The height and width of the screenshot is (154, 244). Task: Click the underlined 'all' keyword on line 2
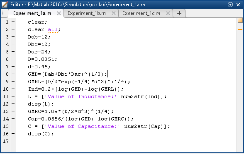click(x=53, y=29)
